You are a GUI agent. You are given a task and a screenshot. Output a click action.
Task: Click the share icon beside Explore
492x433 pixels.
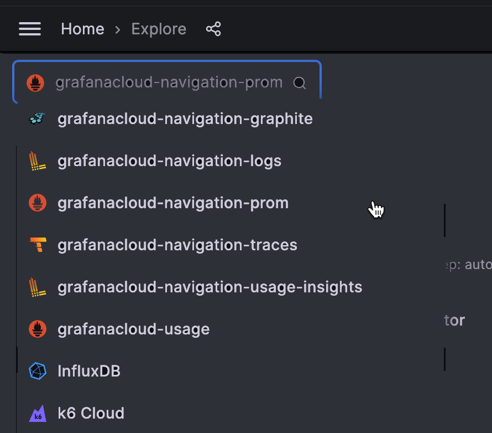pyautogui.click(x=213, y=29)
